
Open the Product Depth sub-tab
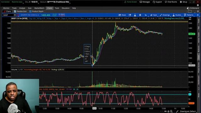click(36, 11)
